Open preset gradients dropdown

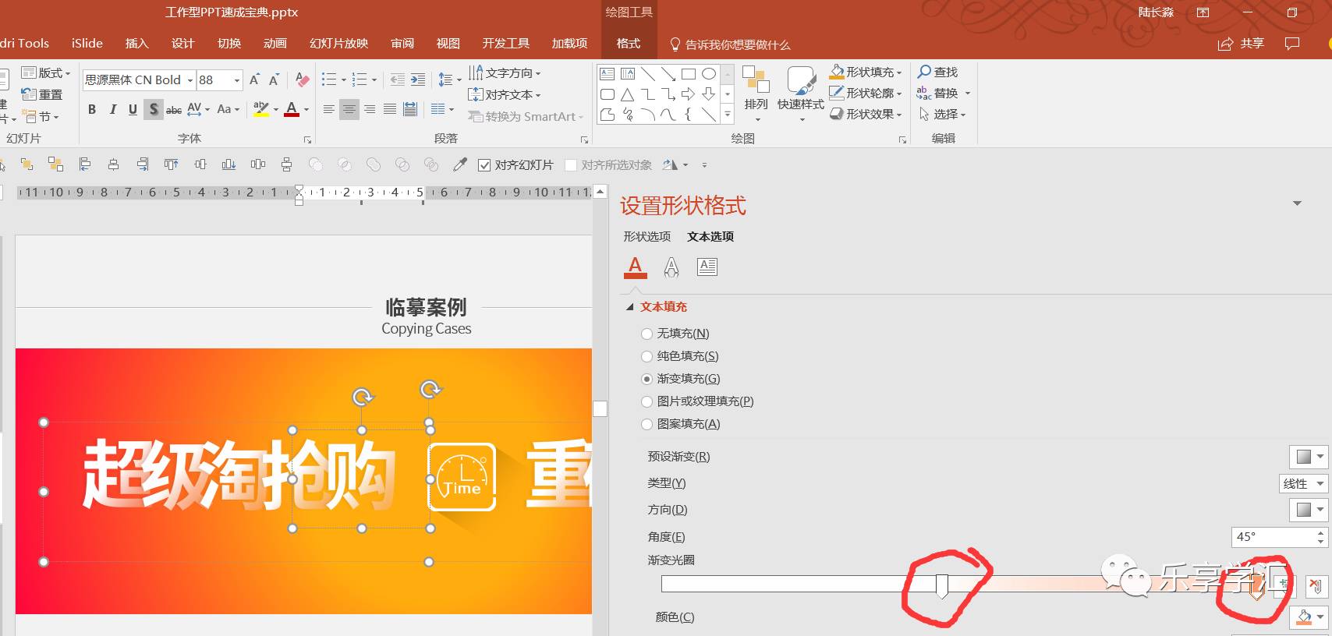pyautogui.click(x=1309, y=457)
